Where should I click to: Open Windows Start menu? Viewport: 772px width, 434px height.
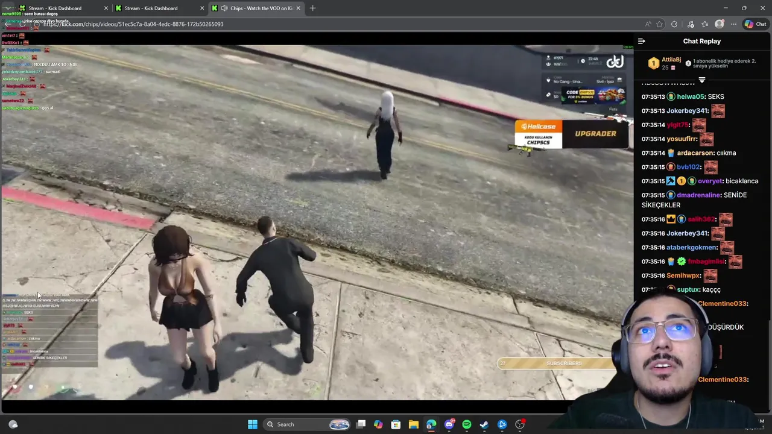[253, 424]
